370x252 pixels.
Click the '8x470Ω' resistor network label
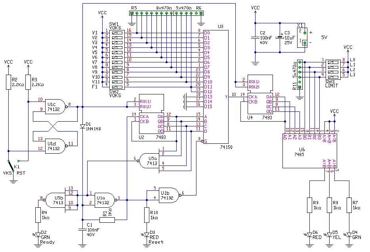coord(164,8)
